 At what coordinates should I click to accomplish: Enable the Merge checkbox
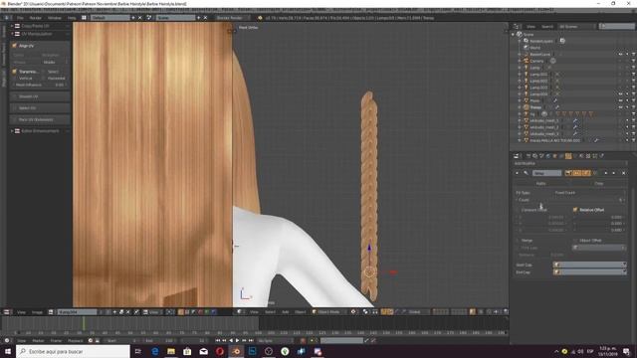point(519,241)
